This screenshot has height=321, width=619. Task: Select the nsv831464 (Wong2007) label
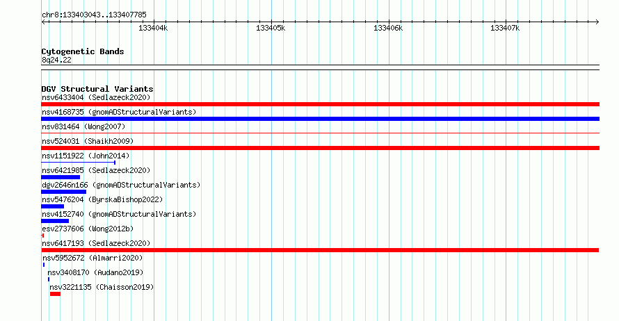coord(83,126)
